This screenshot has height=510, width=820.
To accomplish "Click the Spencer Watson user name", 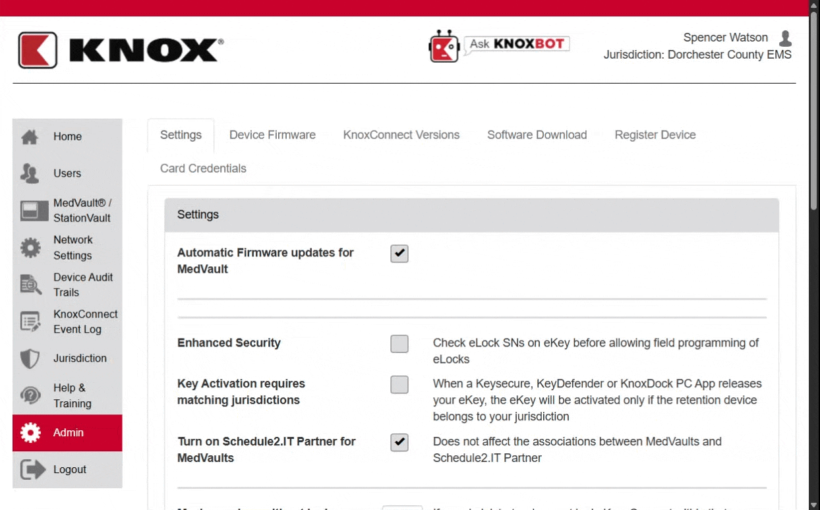I will point(725,38).
